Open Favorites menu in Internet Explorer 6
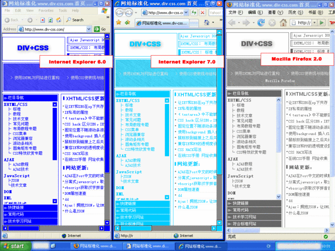 click(46, 11)
